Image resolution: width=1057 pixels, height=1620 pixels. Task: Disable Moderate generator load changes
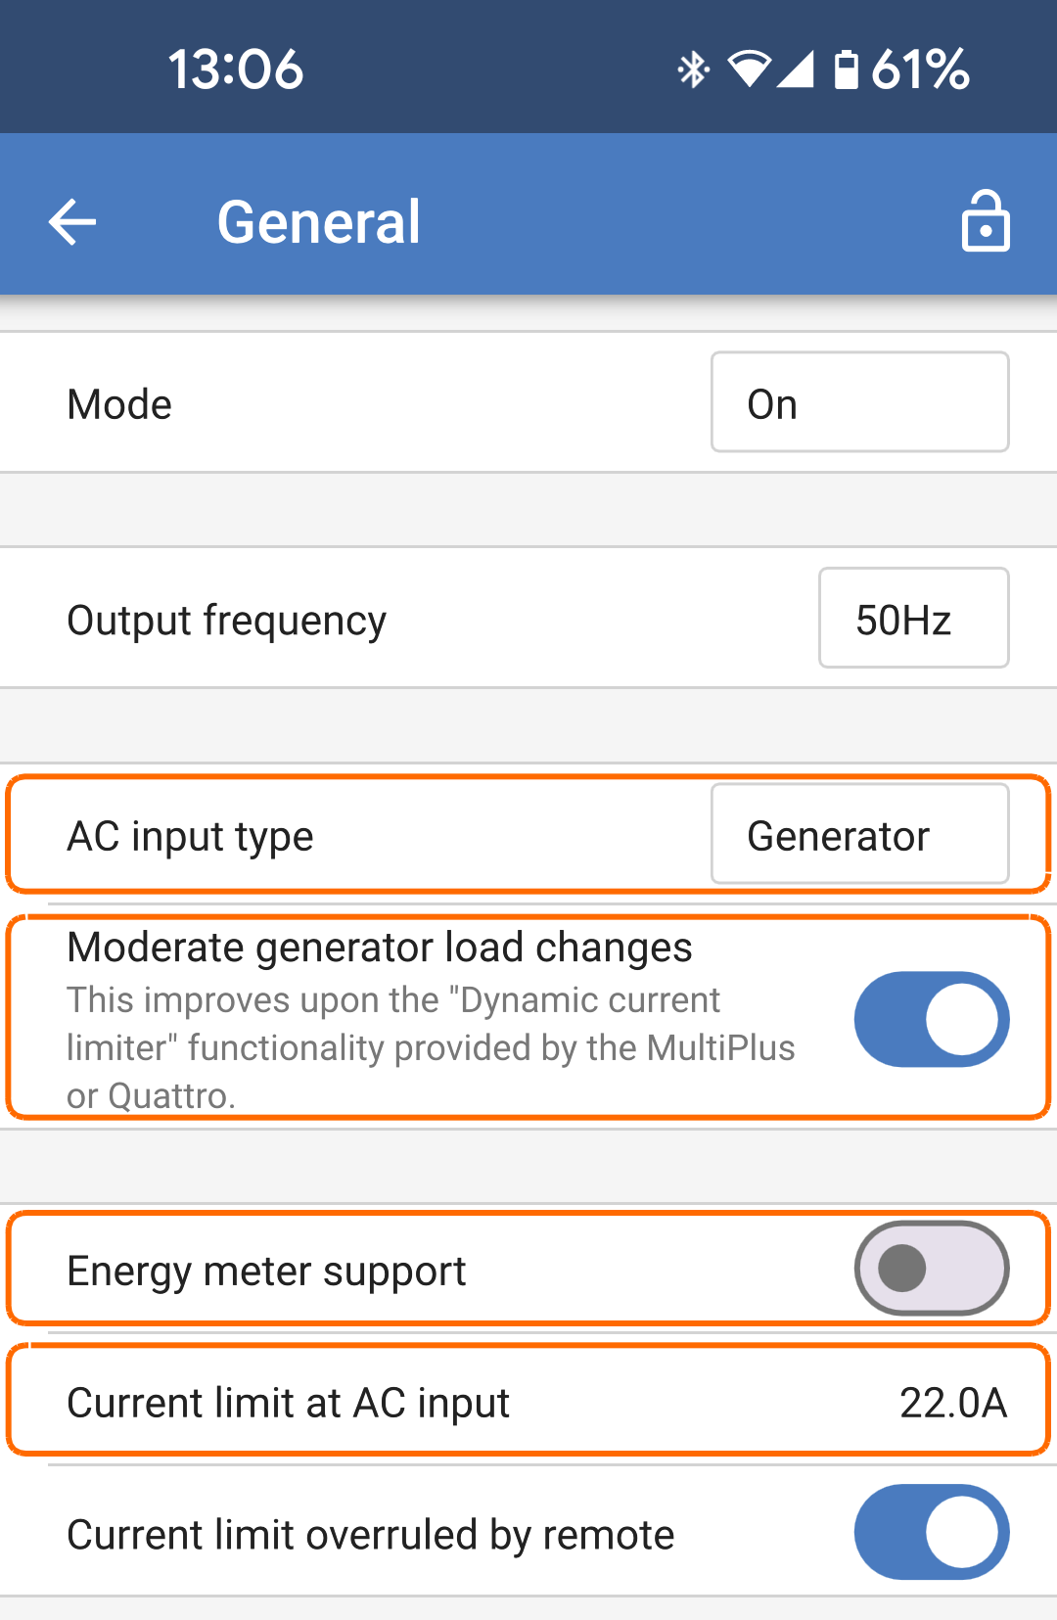click(930, 1019)
